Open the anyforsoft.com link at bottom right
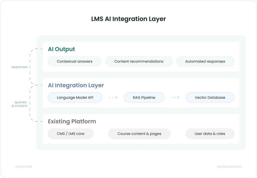The height and width of the screenshot is (178, 257). tap(229, 166)
